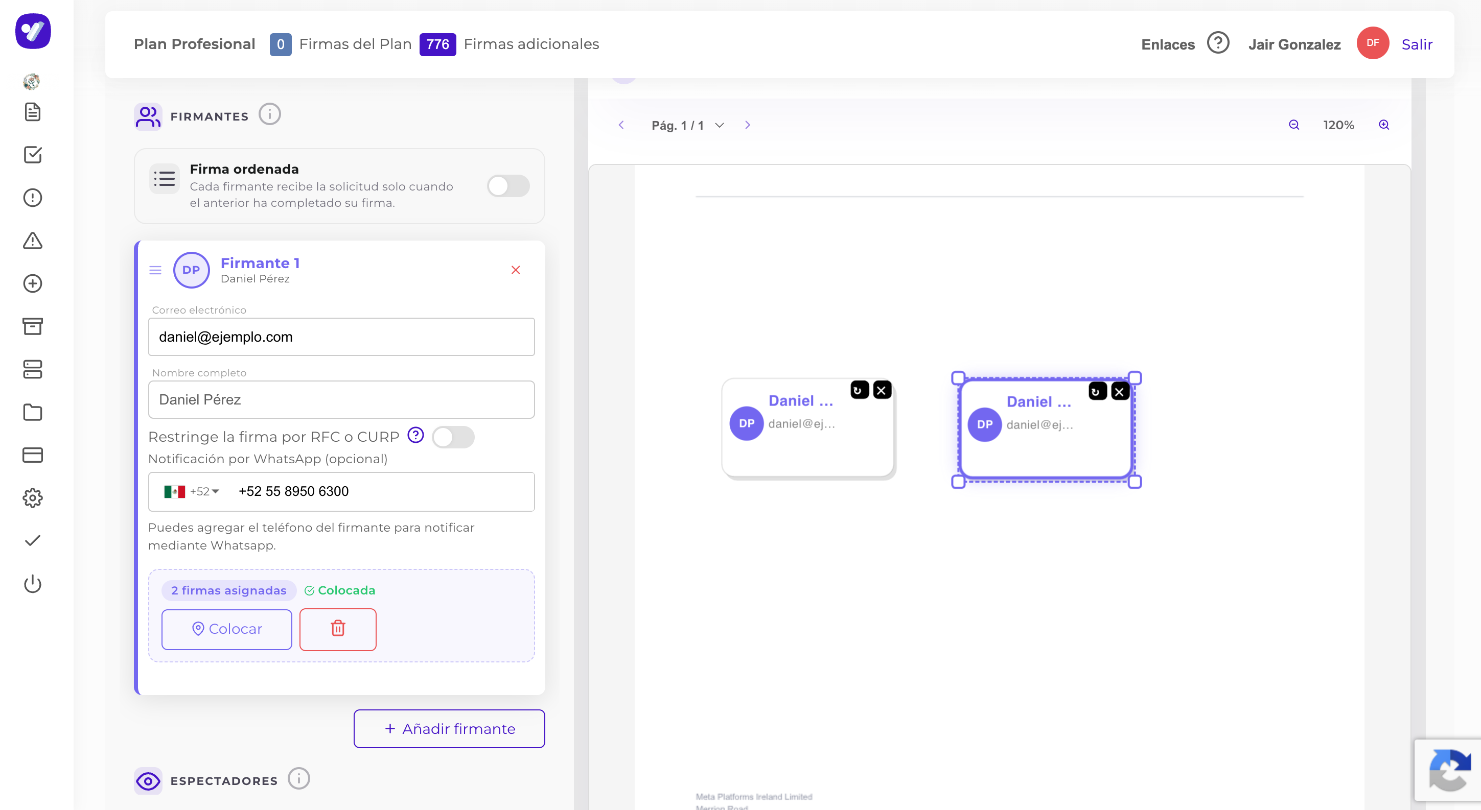Viewport: 1481px width, 810px height.
Task: Open the warning triangle sidebar icon
Action: (33, 240)
